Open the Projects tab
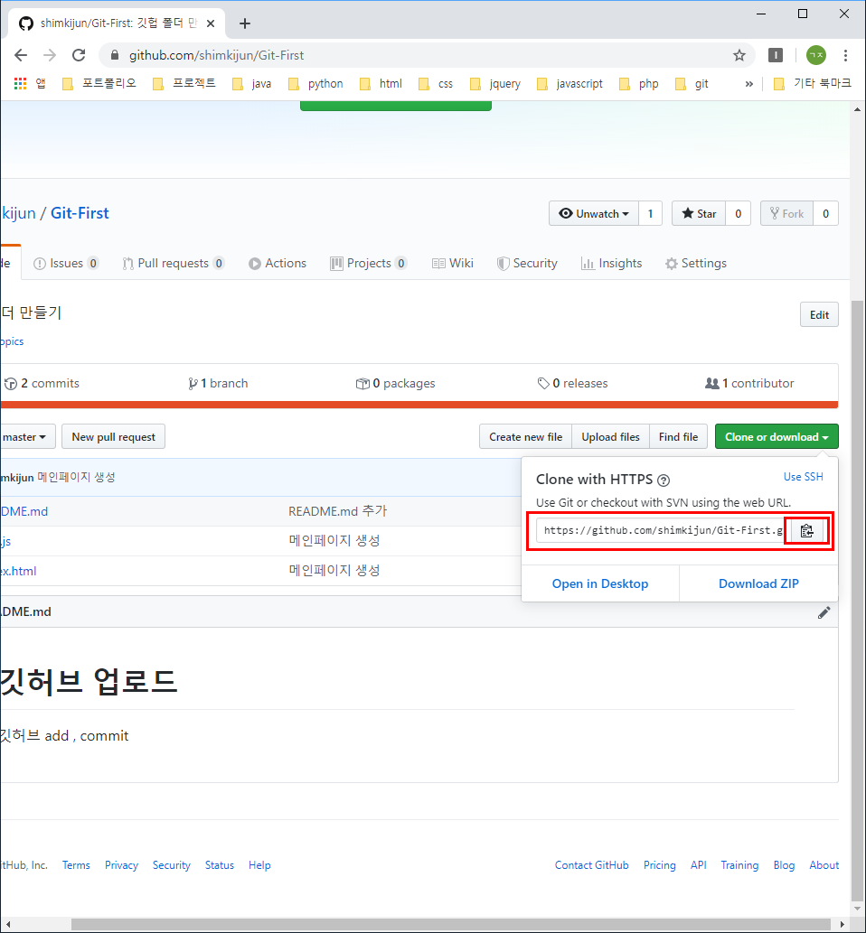The height and width of the screenshot is (933, 866). (368, 264)
